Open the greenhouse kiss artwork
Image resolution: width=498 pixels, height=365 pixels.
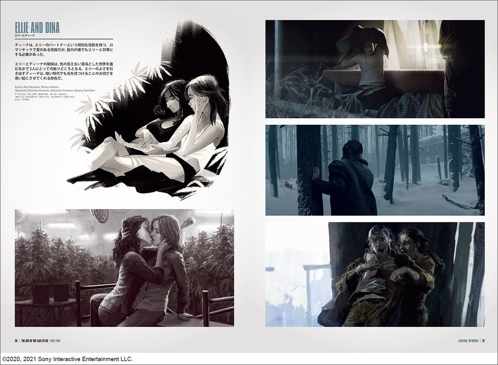click(124, 268)
